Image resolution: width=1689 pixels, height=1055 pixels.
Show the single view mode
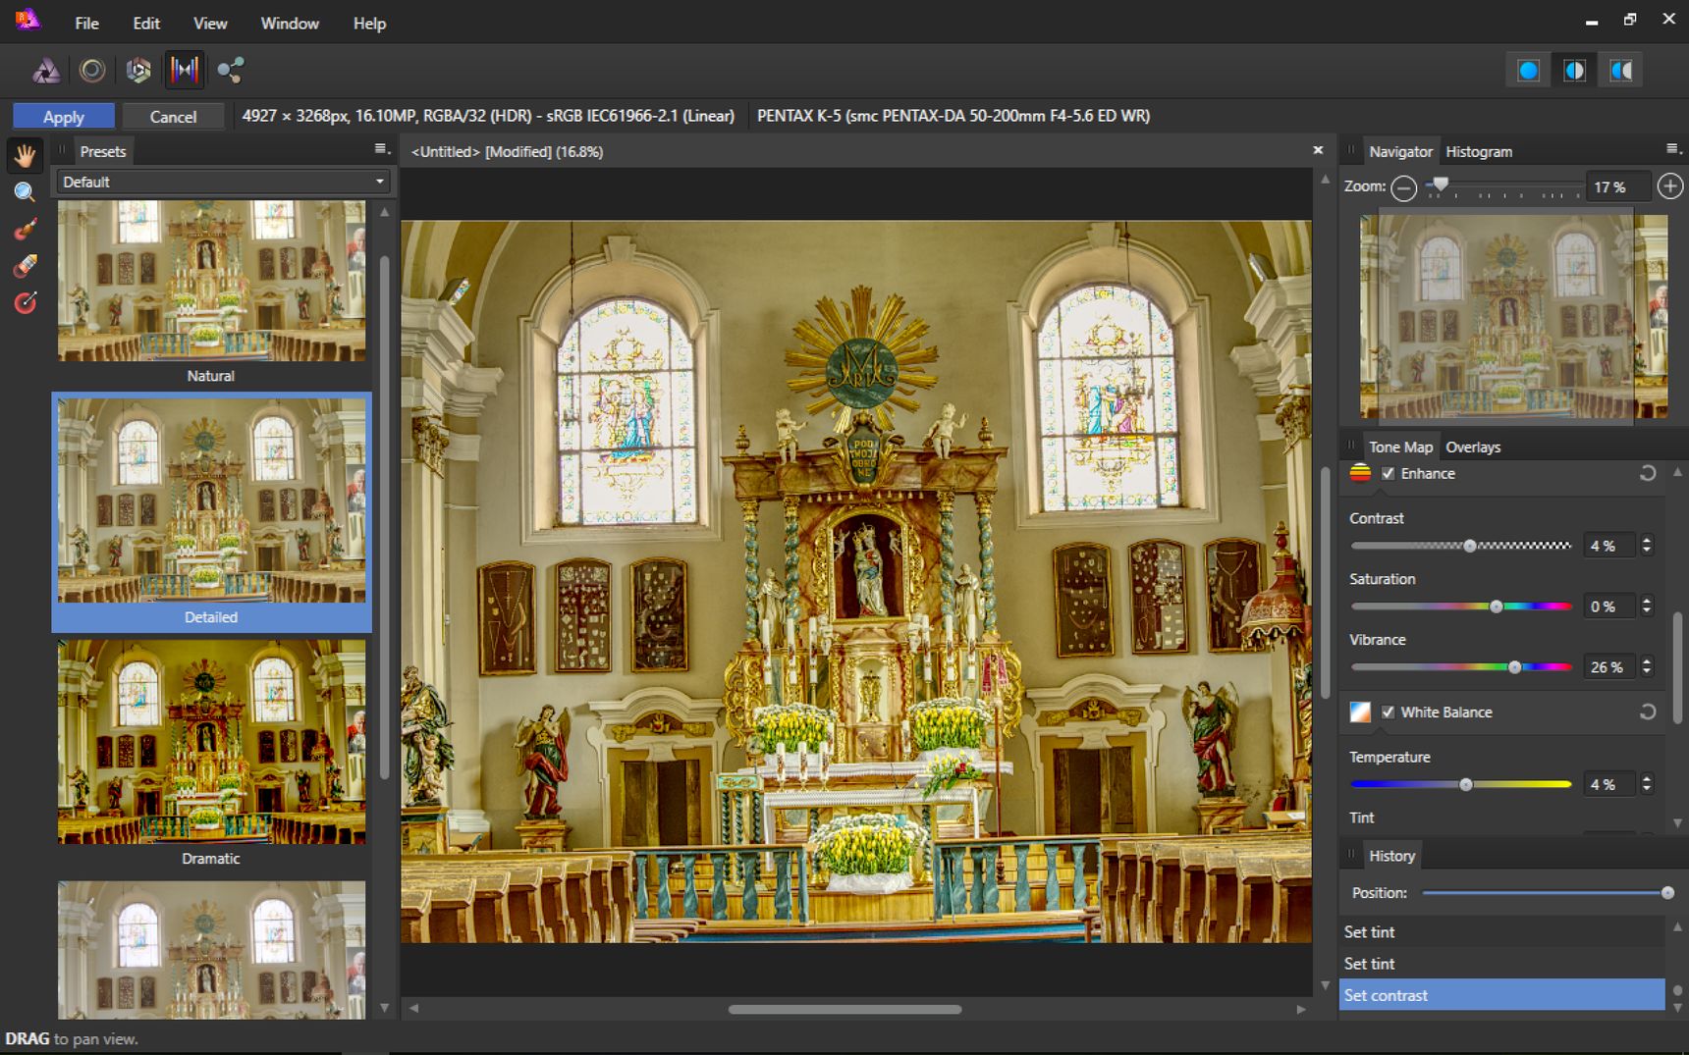1528,71
